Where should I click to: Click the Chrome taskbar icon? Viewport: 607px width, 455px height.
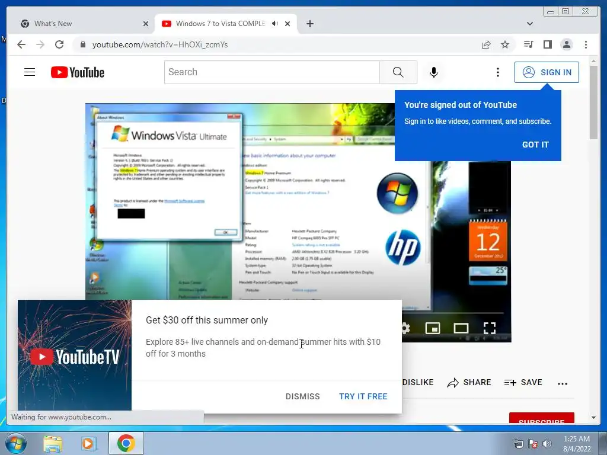pyautogui.click(x=126, y=443)
